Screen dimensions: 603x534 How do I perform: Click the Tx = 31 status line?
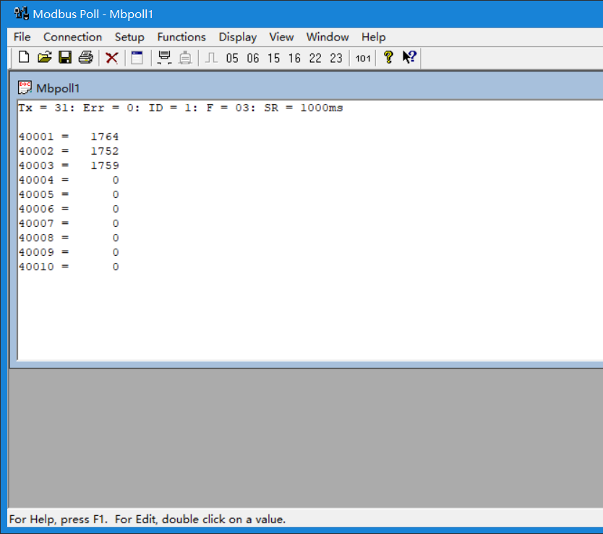180,108
